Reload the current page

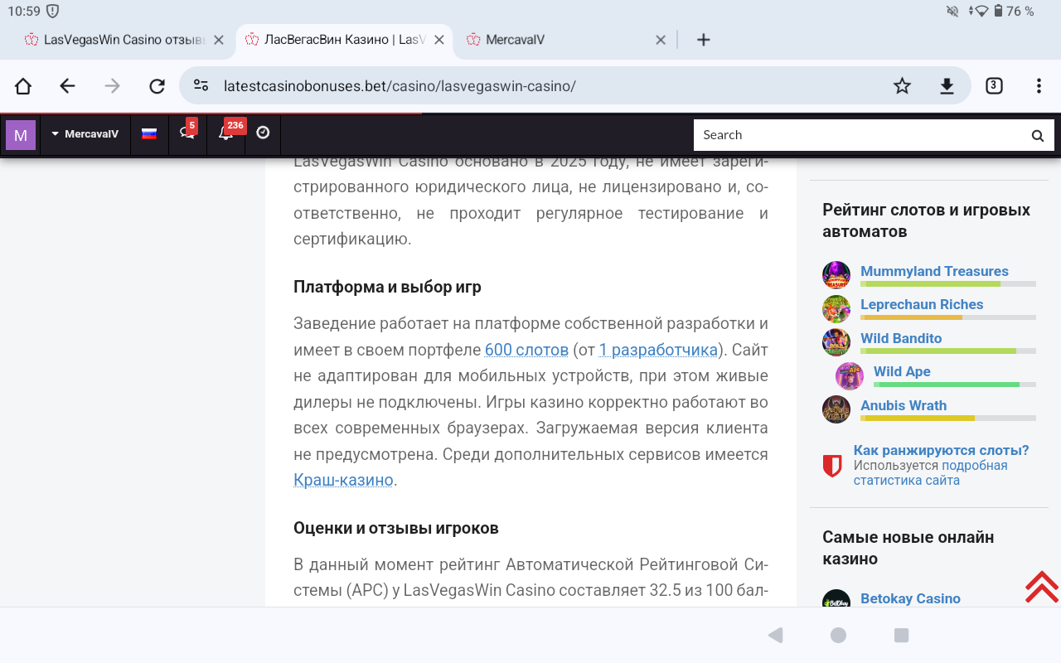(157, 86)
